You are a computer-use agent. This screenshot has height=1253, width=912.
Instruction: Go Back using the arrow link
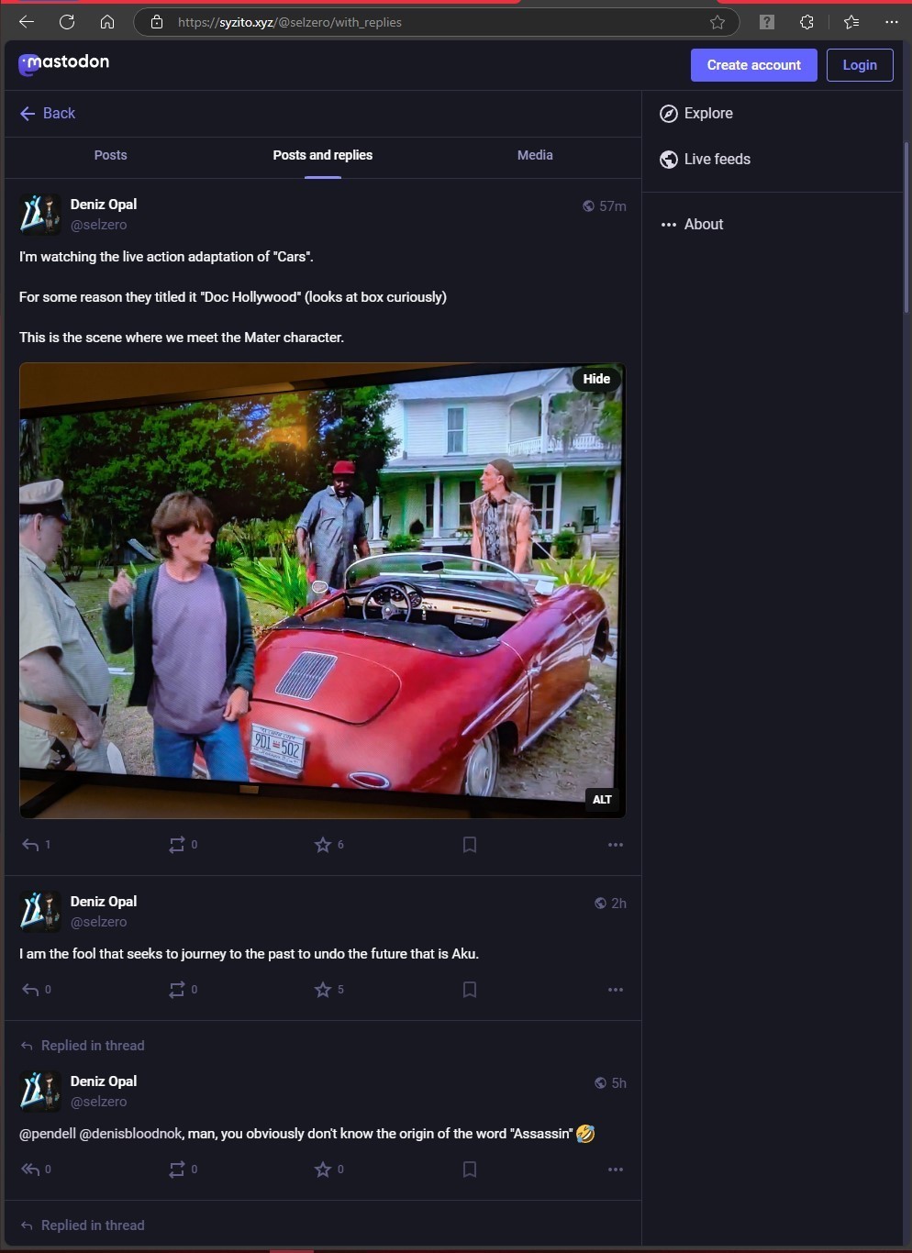(48, 114)
